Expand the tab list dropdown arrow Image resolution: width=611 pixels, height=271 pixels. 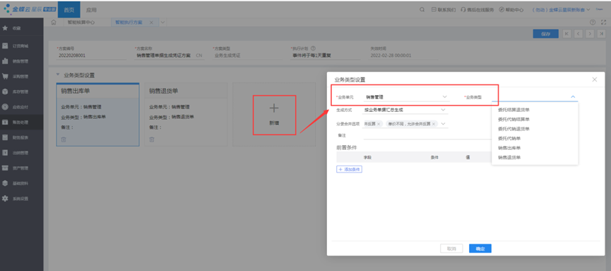tap(162, 23)
